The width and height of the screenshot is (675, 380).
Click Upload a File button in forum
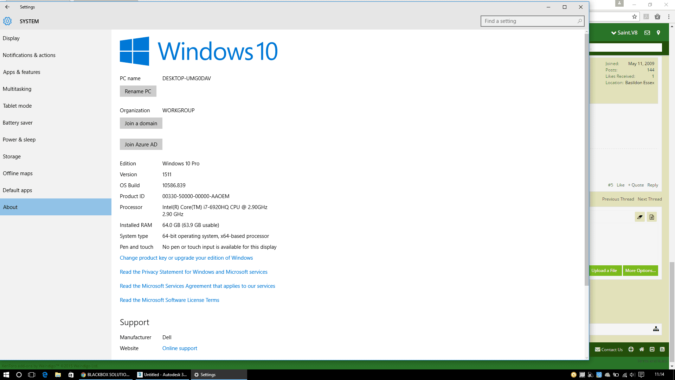(x=605, y=271)
